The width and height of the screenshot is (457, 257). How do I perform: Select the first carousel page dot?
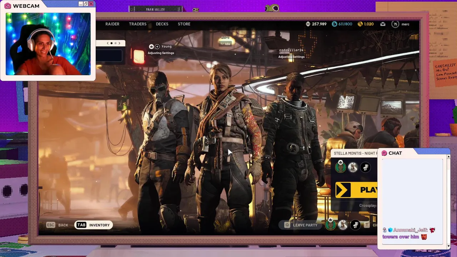[x=111, y=43]
